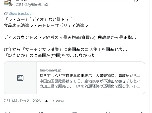Click card description starting 中国四国農政局は
Viewport: 152px width, 113px height.
pos(90,83)
